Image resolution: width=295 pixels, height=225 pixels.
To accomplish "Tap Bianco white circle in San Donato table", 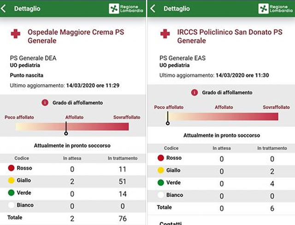I will (160, 195).
